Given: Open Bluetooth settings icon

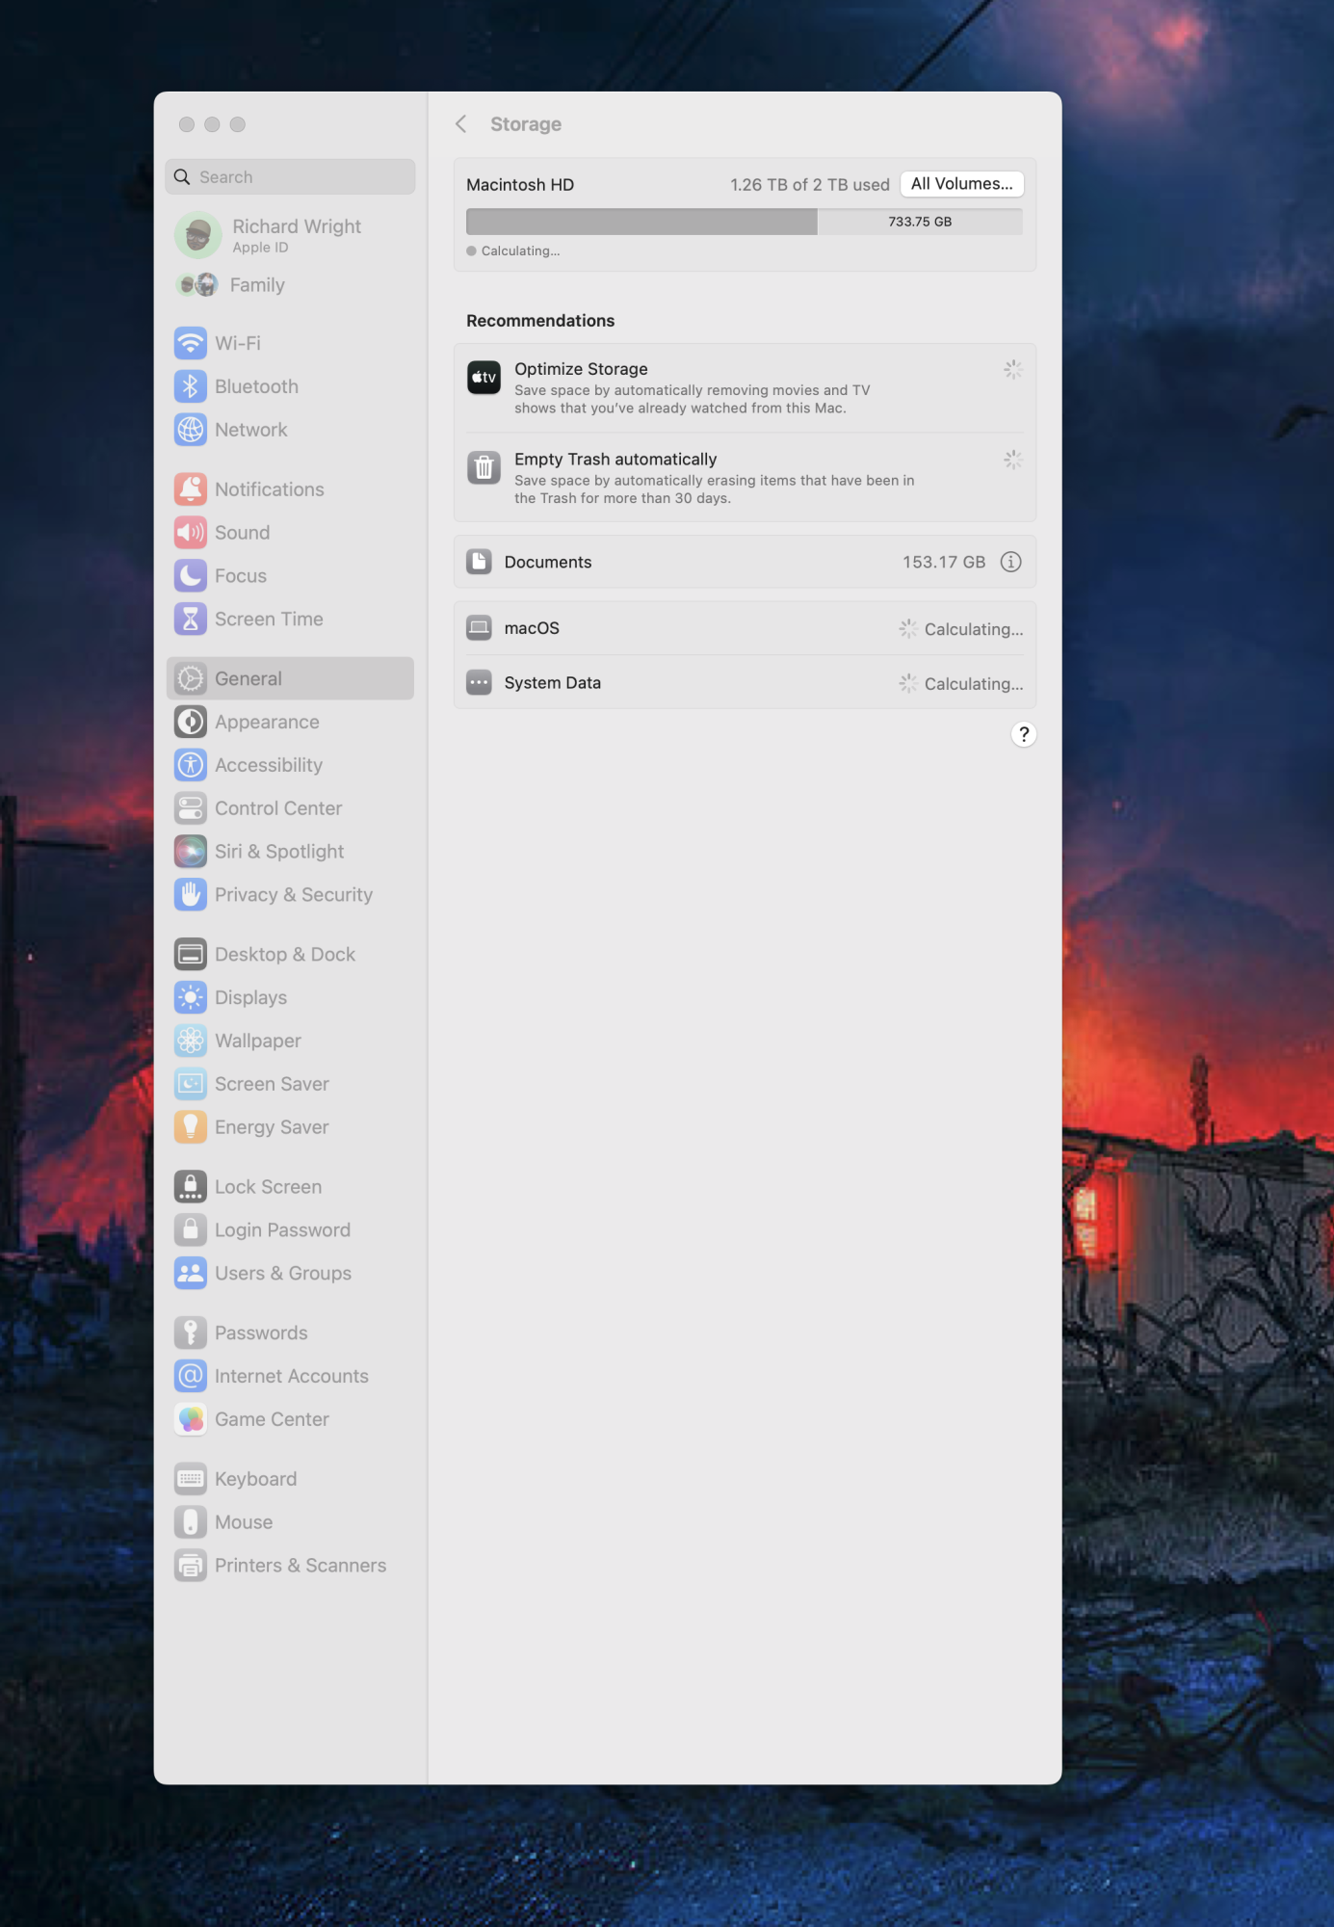Looking at the screenshot, I should [x=191, y=386].
